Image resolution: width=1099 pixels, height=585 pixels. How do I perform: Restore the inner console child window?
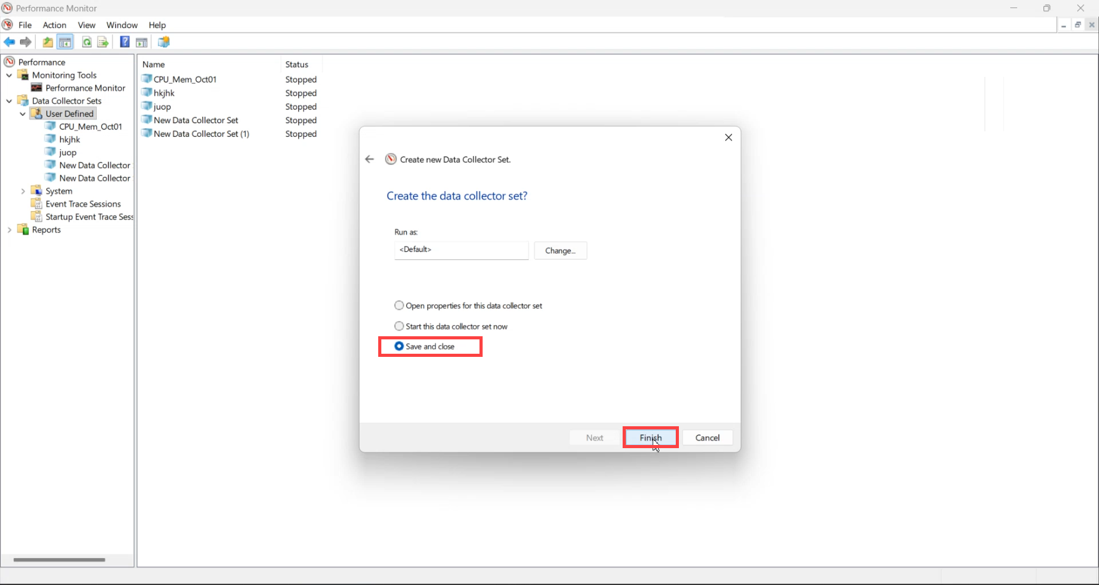(1078, 25)
